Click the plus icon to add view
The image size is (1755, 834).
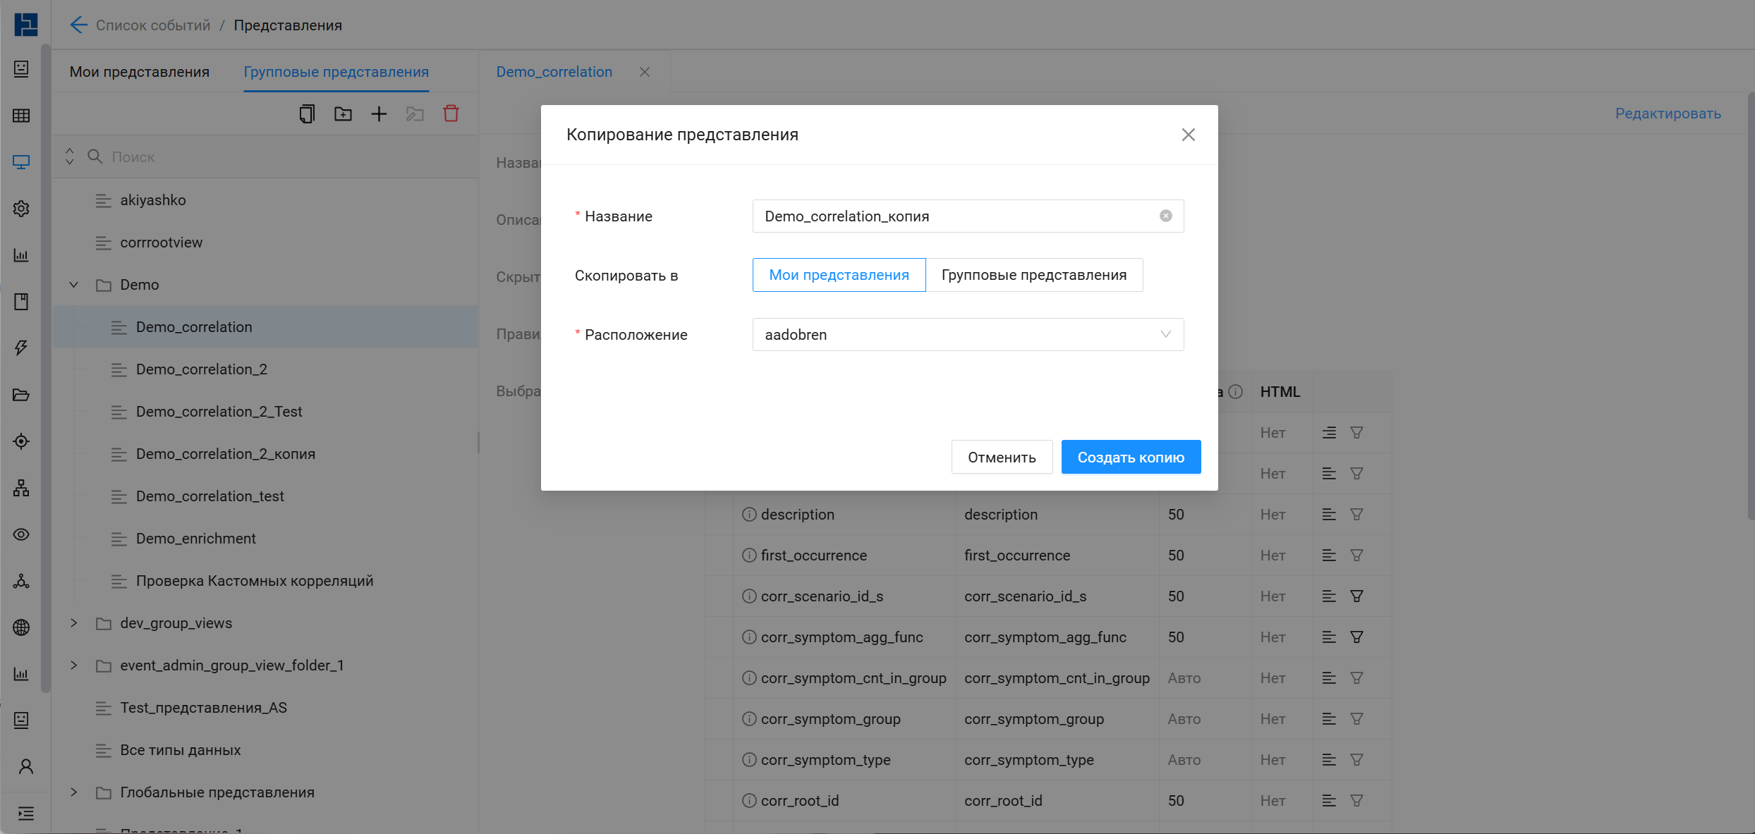coord(379,114)
